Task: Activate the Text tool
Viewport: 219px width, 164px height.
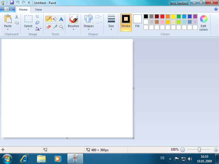Action: point(61,19)
